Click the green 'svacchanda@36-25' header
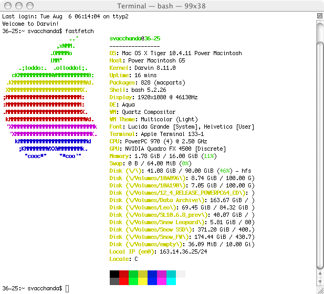 [x=135, y=38]
